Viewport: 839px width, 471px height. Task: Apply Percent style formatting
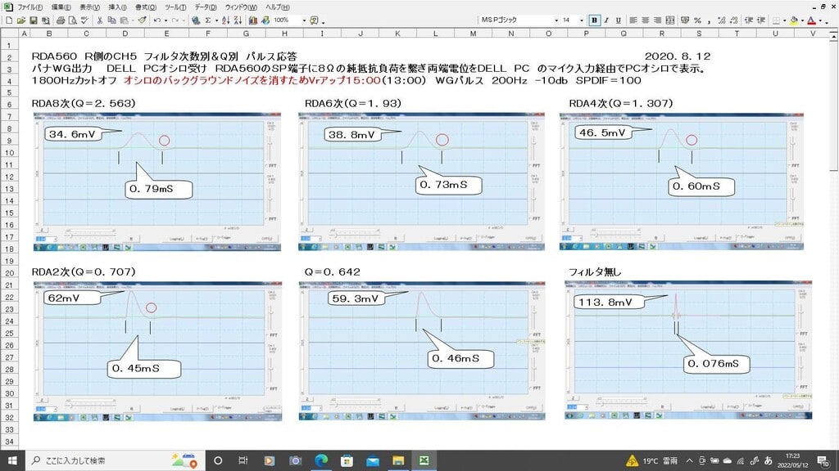point(698,20)
